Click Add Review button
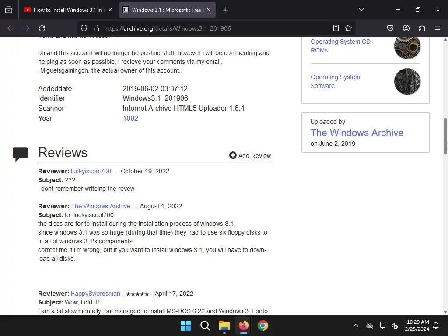Image resolution: width=448 pixels, height=336 pixels. [x=250, y=155]
